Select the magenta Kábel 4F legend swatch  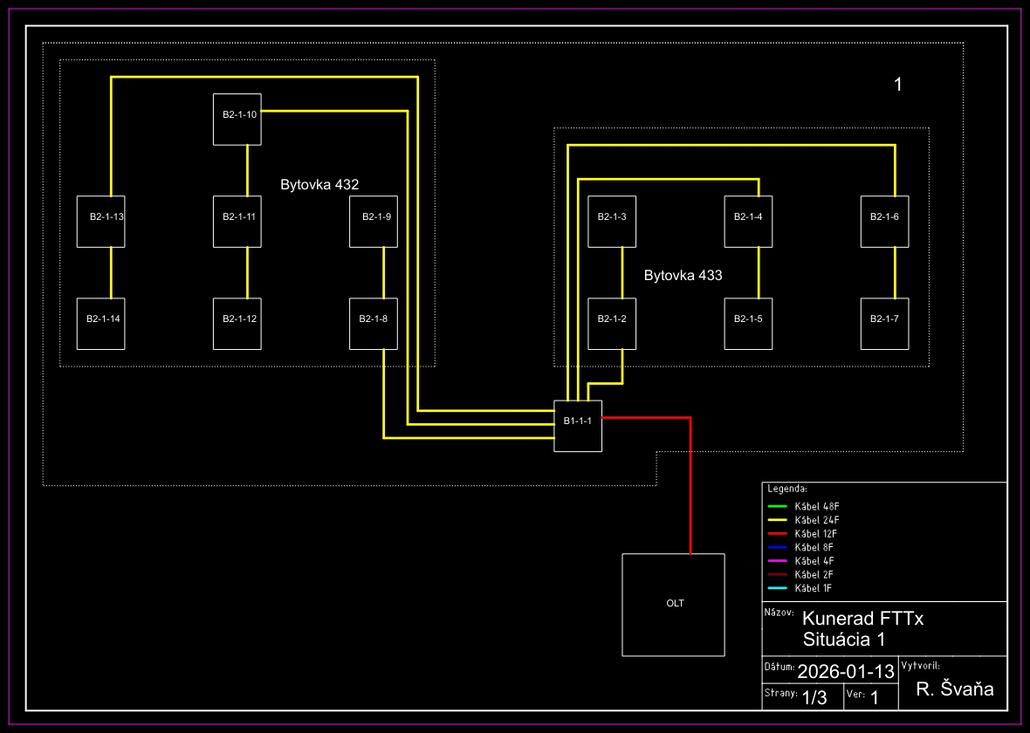pyautogui.click(x=777, y=561)
